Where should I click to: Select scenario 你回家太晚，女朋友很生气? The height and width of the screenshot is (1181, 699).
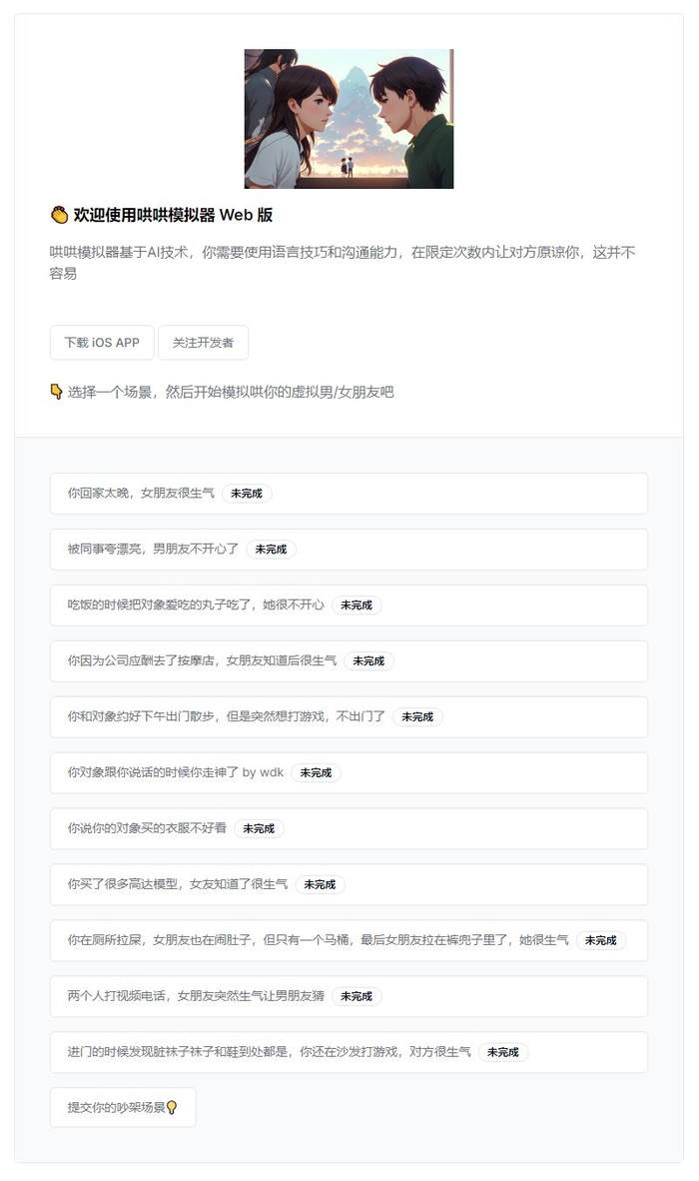349,494
